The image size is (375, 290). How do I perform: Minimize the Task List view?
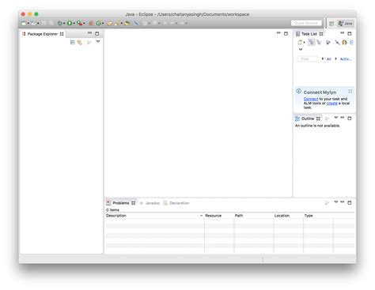click(x=342, y=33)
